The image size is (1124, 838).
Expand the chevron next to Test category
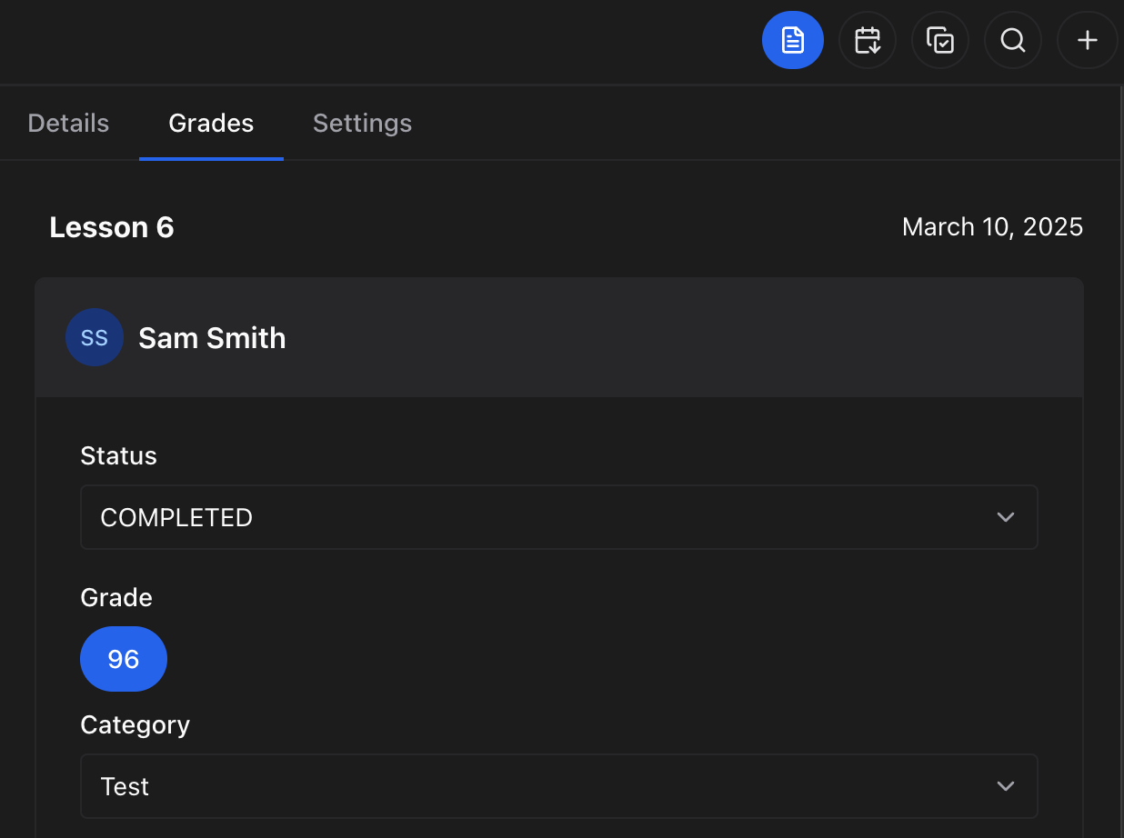1006,786
